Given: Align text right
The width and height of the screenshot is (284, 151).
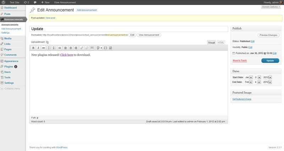Looking at the screenshot, I should click(76, 48).
